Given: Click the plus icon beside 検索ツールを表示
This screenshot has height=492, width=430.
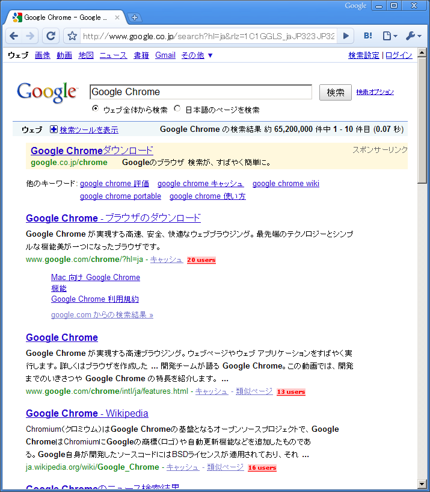Looking at the screenshot, I should tap(54, 129).
